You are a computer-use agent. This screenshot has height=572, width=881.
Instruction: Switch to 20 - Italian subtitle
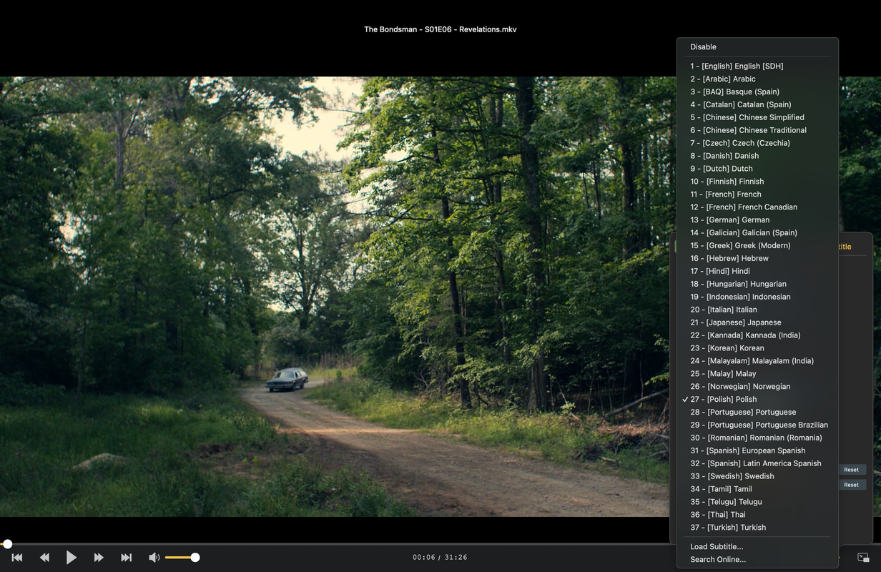click(x=757, y=311)
